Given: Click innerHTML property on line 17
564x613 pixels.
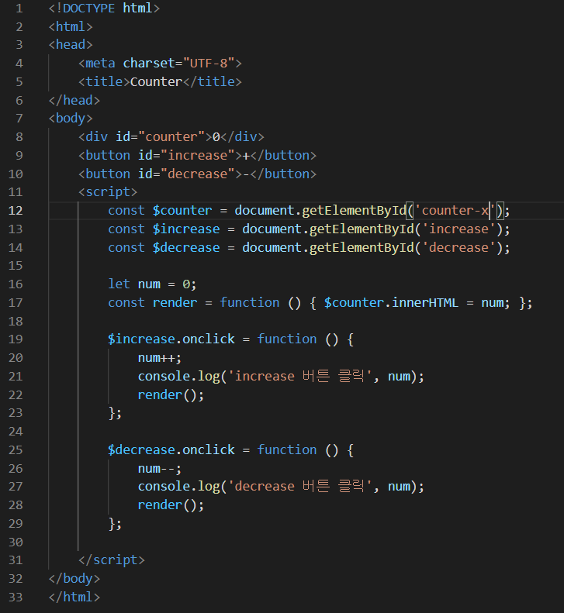Looking at the screenshot, I should [425, 302].
